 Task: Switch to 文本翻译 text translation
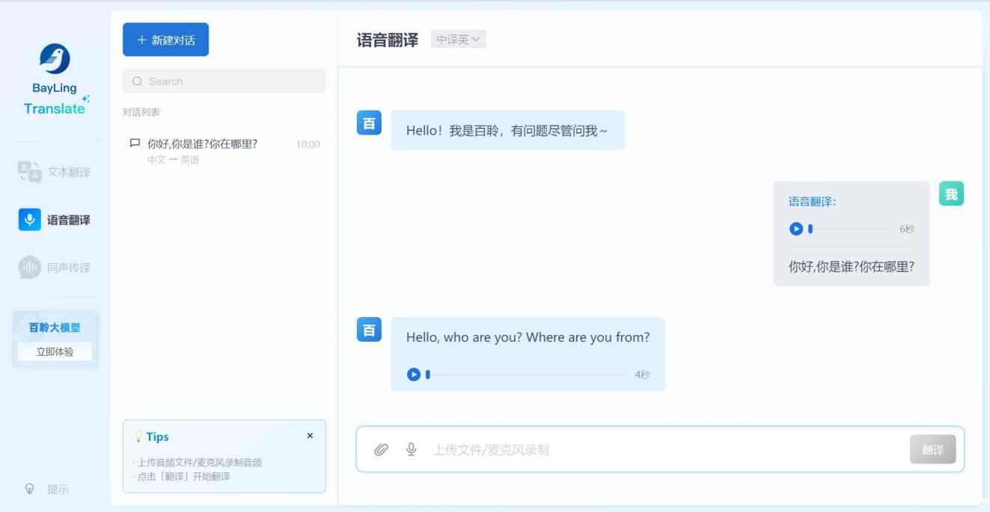pos(55,172)
